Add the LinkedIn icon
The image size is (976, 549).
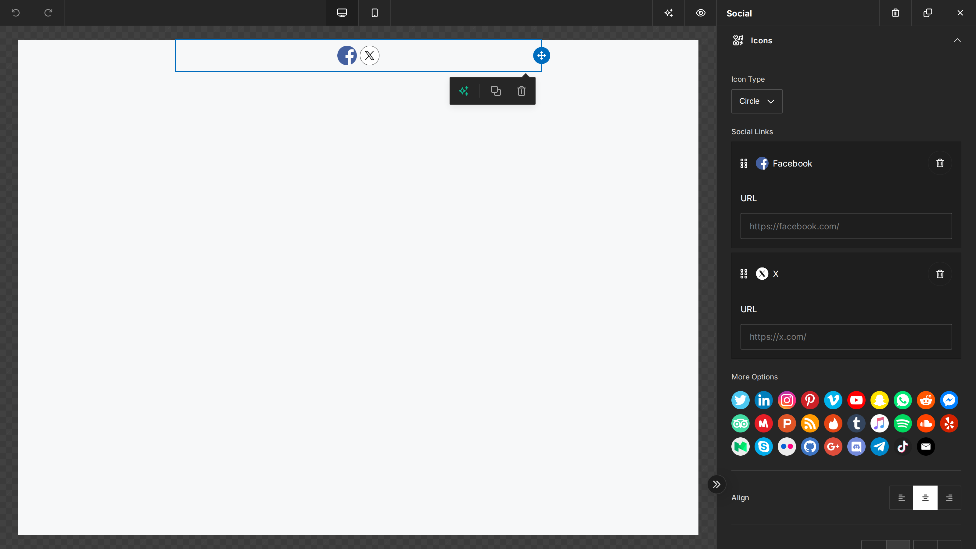click(763, 400)
